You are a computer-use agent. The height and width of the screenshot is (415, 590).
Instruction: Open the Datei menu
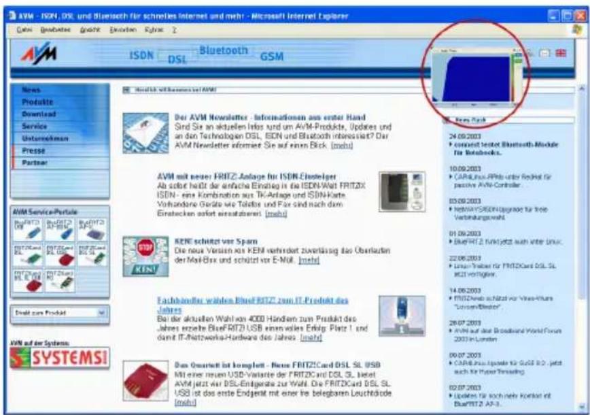click(x=24, y=30)
